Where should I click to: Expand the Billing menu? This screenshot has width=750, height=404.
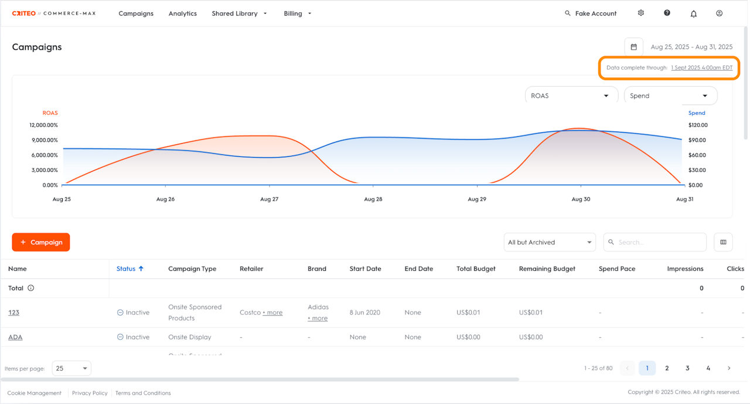[x=298, y=13]
